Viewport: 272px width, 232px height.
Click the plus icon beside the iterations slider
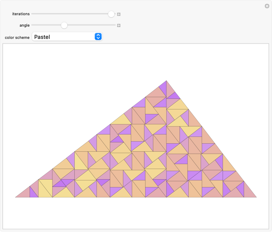point(119,14)
